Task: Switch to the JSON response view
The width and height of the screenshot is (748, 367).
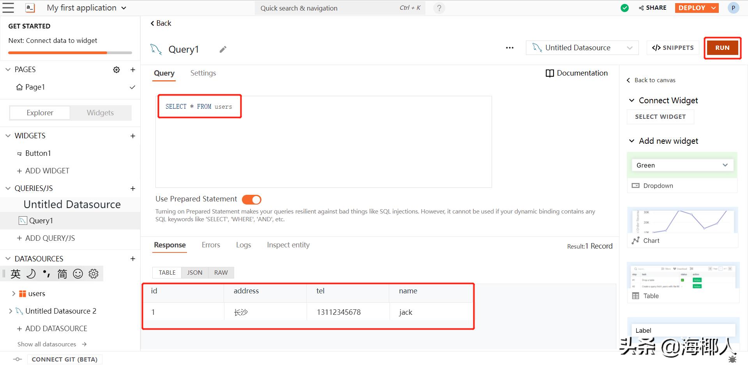Action: click(x=194, y=272)
